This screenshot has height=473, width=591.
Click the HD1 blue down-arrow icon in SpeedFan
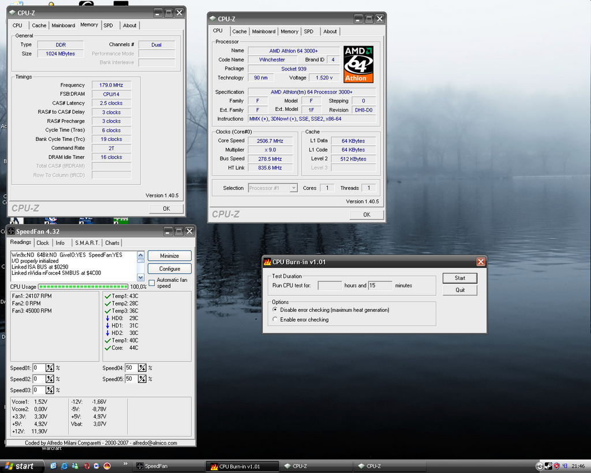108,326
